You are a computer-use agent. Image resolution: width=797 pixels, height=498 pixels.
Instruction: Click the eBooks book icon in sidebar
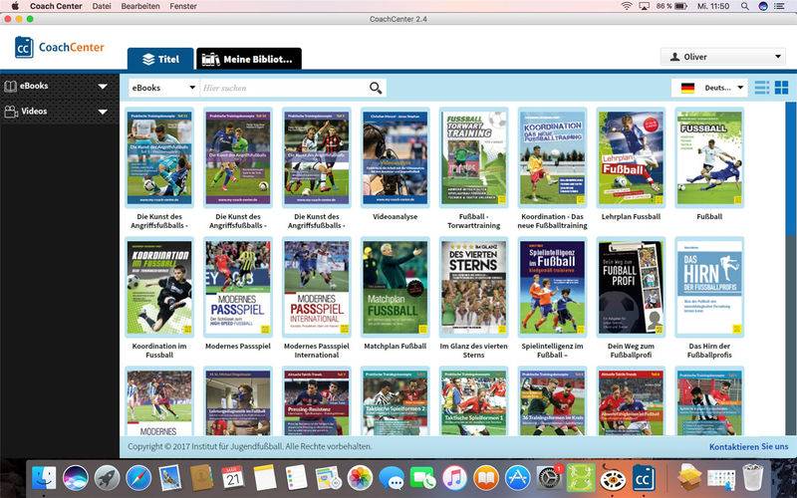pos(10,86)
